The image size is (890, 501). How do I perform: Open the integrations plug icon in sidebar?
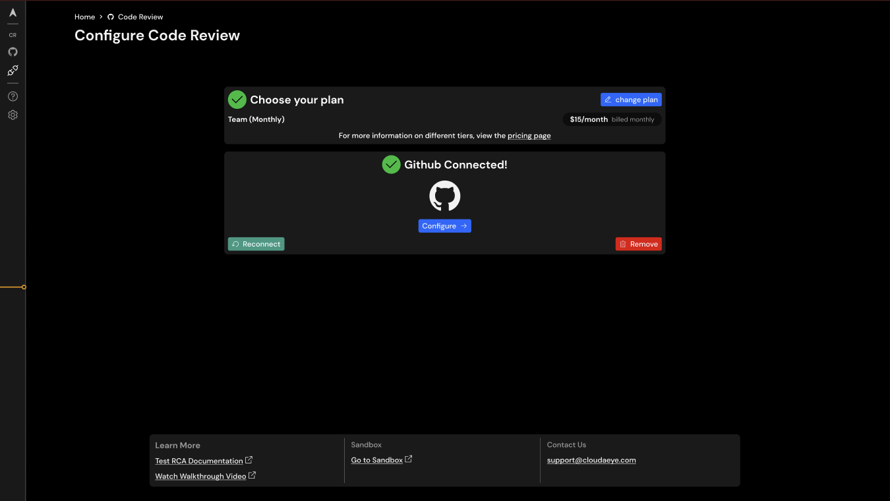pos(13,71)
